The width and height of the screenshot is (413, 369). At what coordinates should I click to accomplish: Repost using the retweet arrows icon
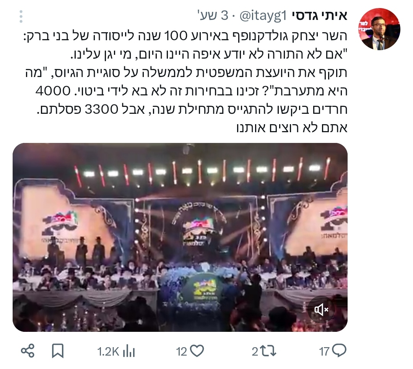click(268, 351)
